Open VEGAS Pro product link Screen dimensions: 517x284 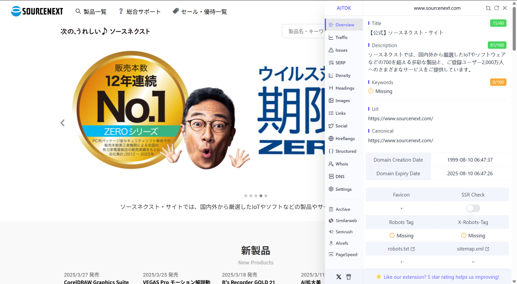point(176,282)
